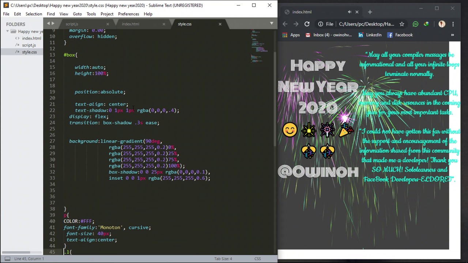This screenshot has height=263, width=468.
Task: Close the index.html editor tab
Action: coord(164,24)
